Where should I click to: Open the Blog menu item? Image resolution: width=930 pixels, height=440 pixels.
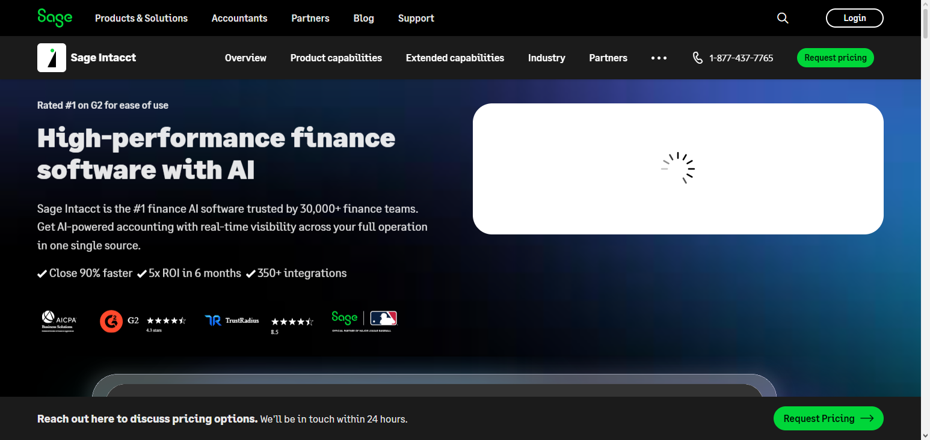pyautogui.click(x=363, y=18)
